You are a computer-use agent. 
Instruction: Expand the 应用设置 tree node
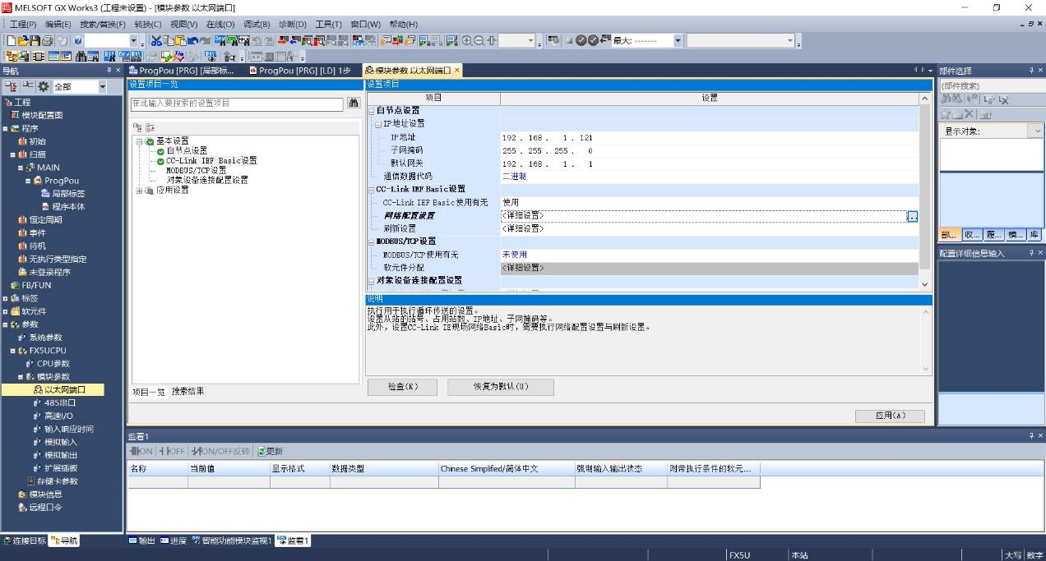coord(140,191)
